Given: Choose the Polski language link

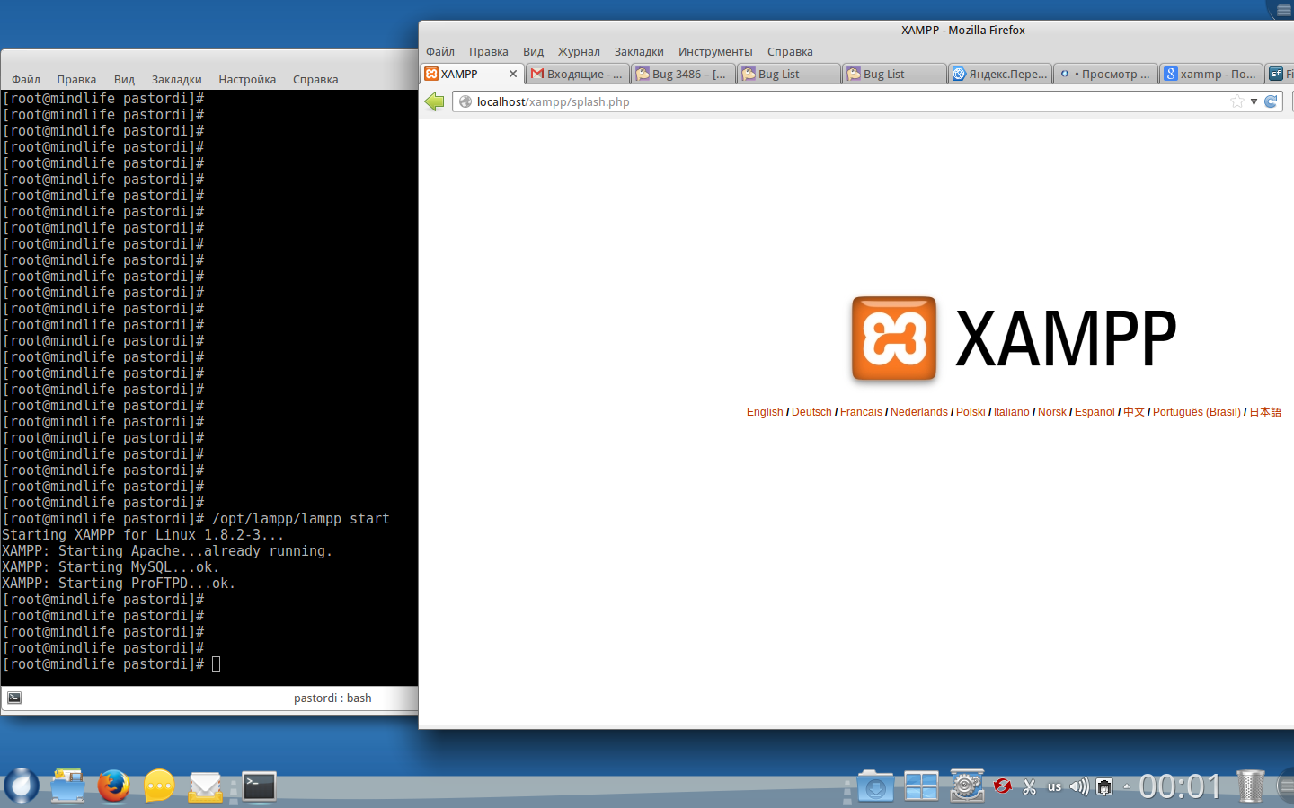Looking at the screenshot, I should 970,412.
